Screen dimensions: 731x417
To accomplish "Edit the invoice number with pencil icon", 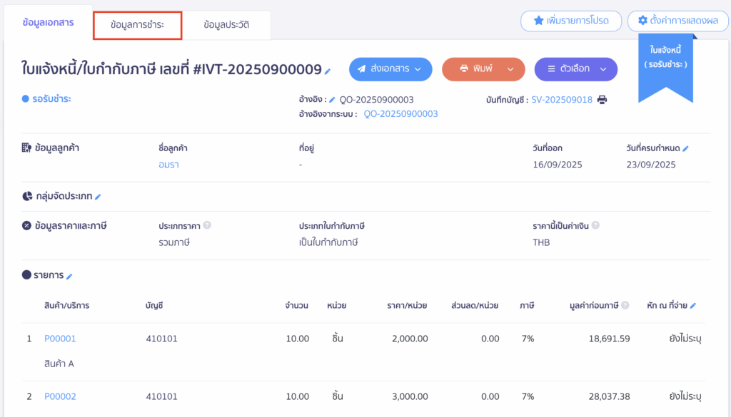I will pos(328,71).
